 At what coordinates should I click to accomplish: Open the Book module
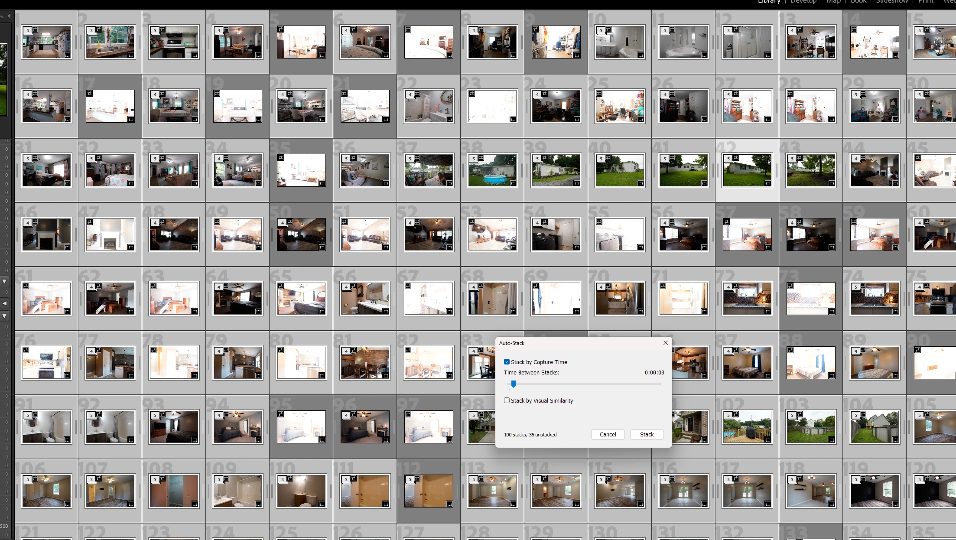[858, 2]
